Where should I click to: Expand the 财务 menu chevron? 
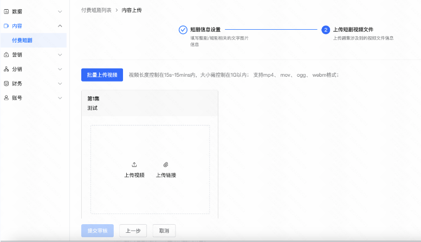[x=60, y=84]
